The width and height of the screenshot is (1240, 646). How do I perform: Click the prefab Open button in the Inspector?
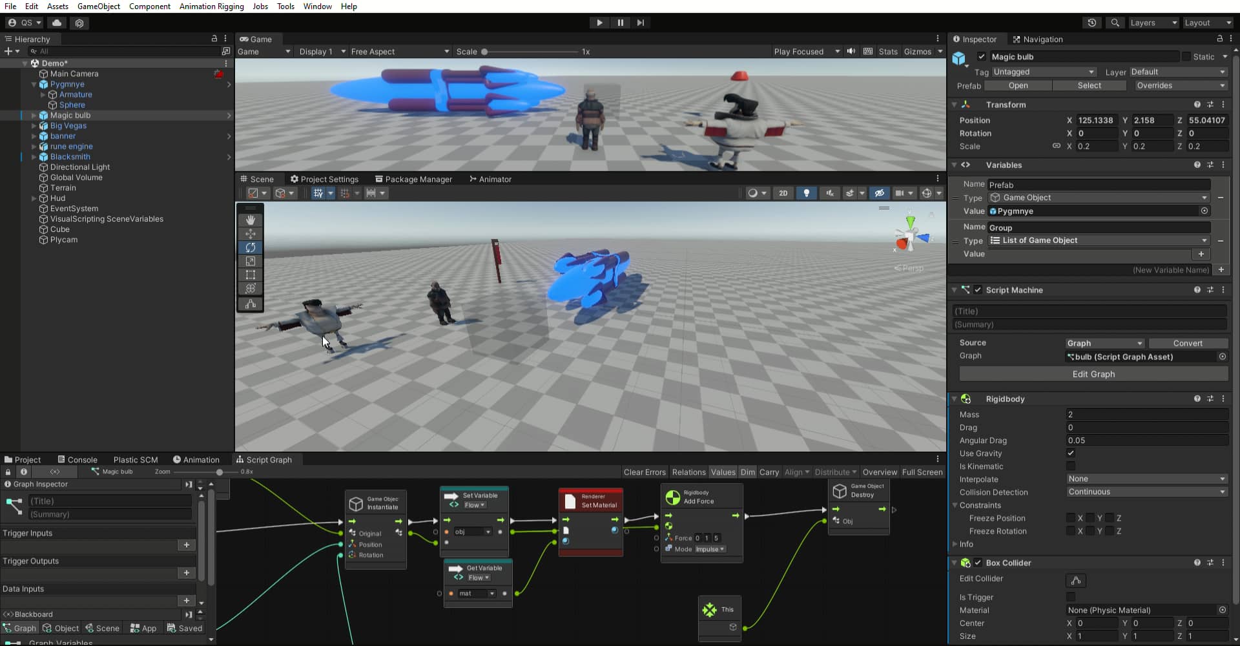point(1018,85)
